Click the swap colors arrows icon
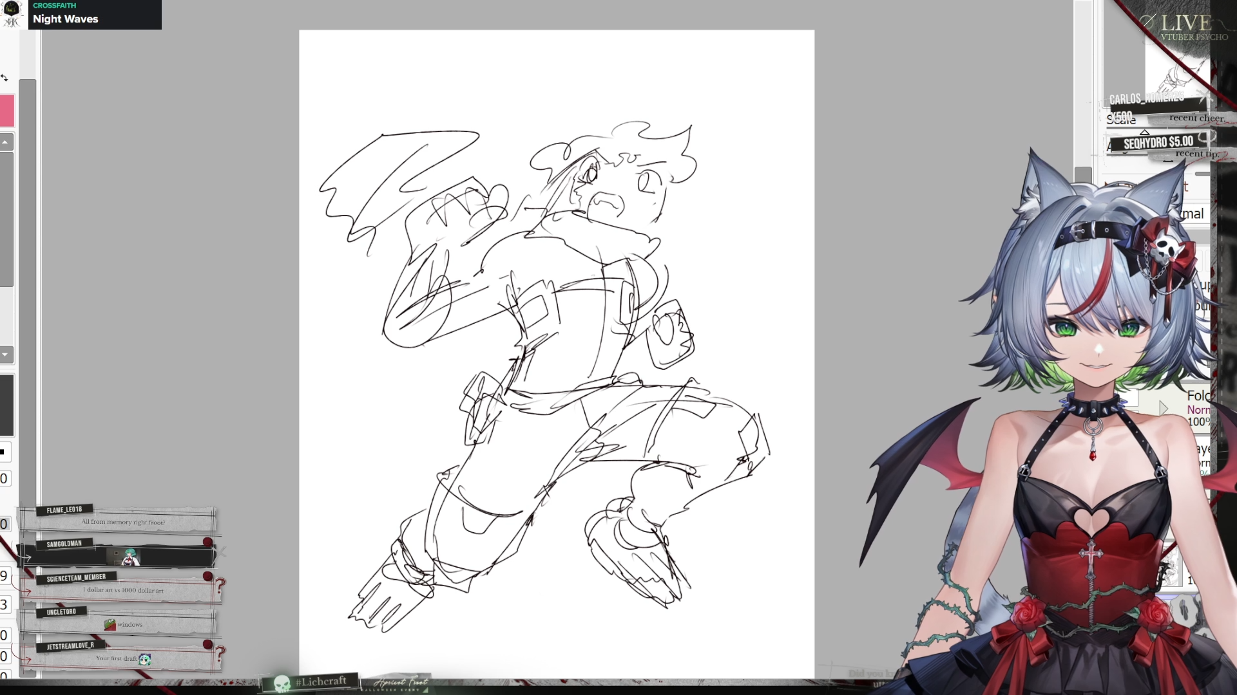1237x695 pixels. [x=5, y=78]
